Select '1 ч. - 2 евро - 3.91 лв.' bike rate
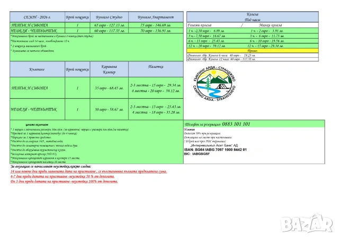The image size is (339, 239). (267, 31)
